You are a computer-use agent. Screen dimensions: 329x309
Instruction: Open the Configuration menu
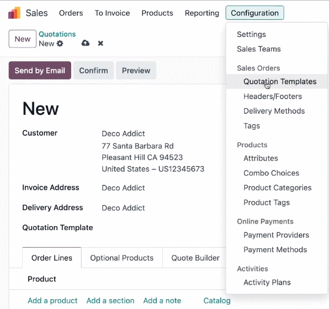[254, 13]
